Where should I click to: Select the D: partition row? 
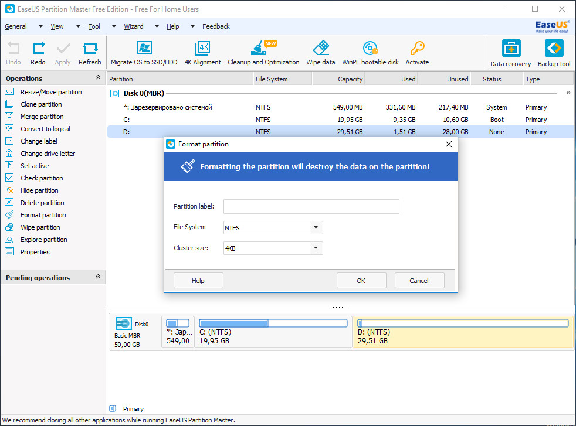tap(341, 132)
